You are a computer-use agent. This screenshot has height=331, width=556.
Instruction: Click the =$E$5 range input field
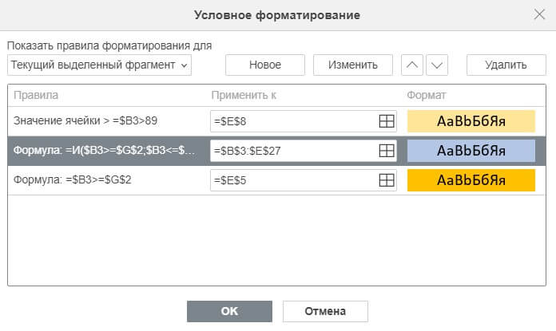point(292,180)
